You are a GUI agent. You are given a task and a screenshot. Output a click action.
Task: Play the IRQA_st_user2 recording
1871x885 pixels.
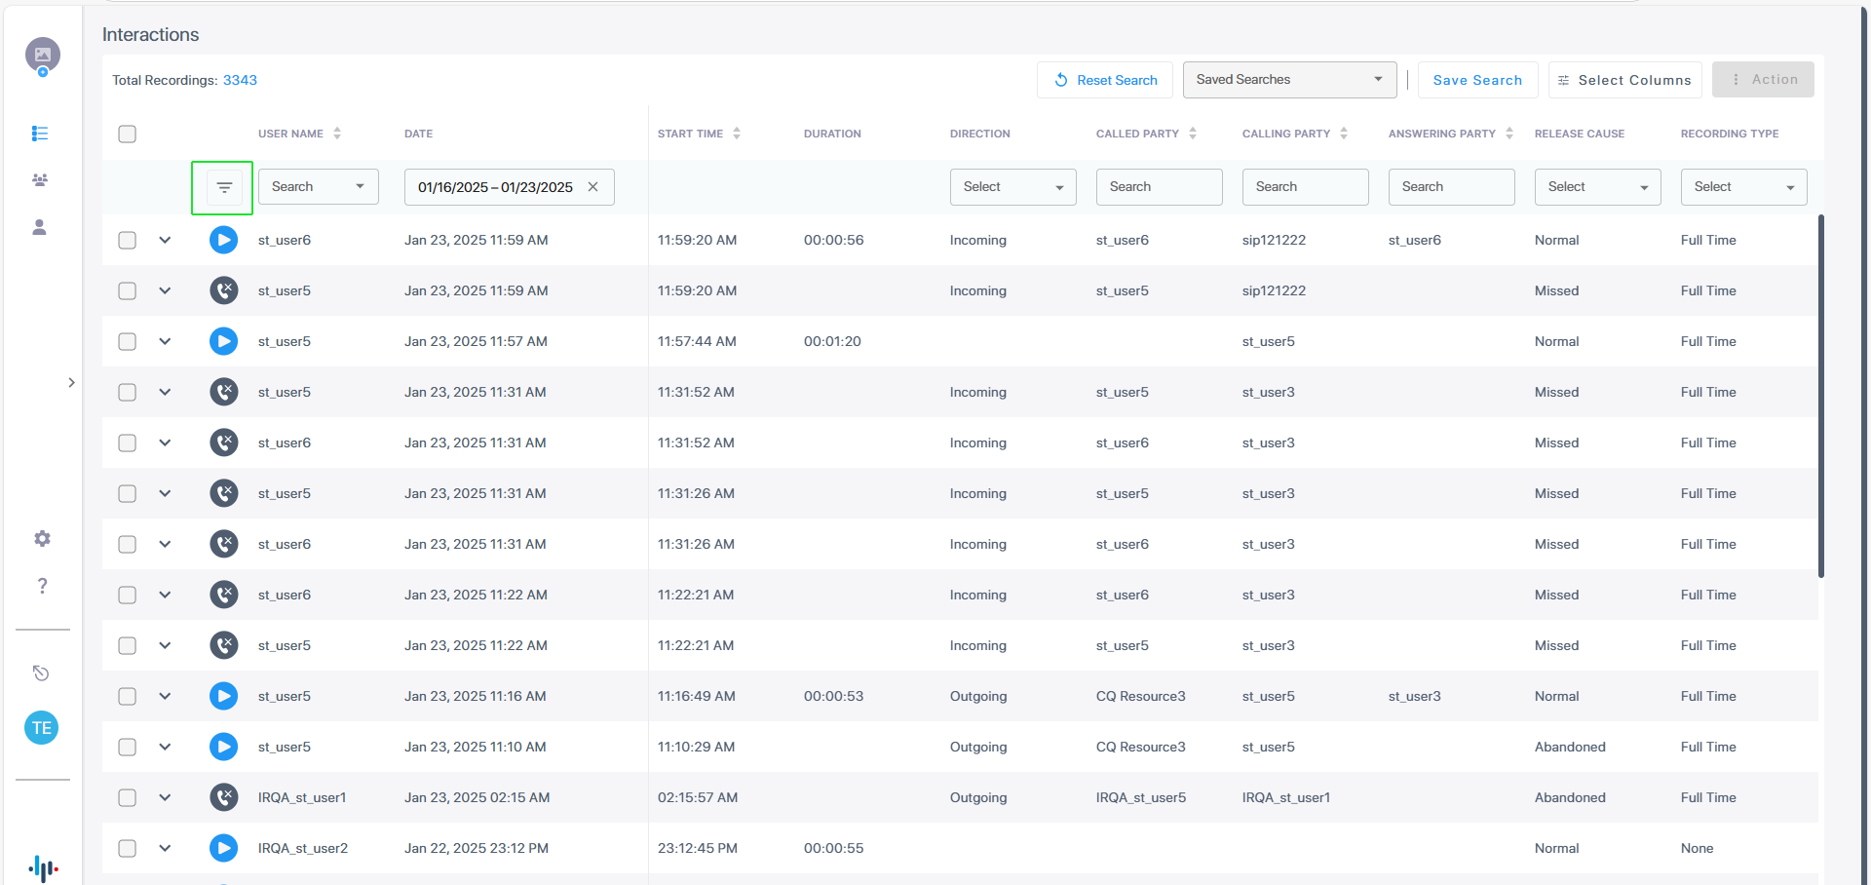point(224,848)
